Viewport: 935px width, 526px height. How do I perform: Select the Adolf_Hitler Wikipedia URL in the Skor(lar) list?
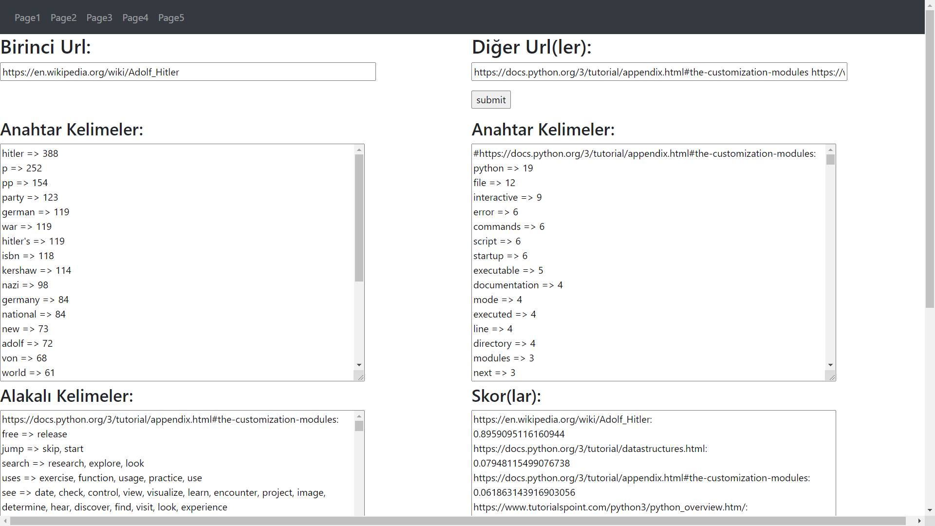point(562,419)
